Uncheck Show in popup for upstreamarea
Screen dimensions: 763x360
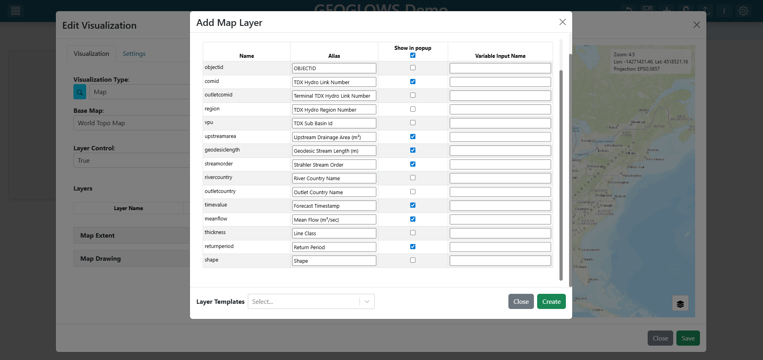pos(413,136)
